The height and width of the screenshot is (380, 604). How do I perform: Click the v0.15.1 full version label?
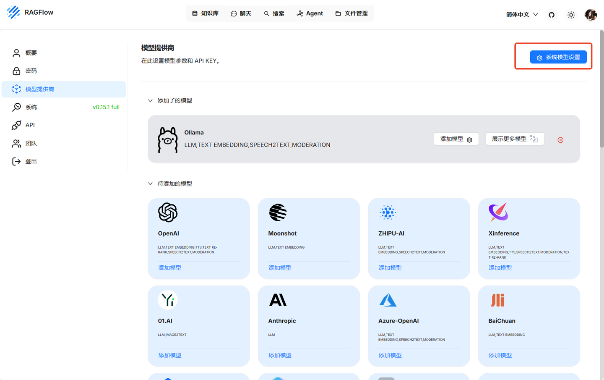coord(106,107)
